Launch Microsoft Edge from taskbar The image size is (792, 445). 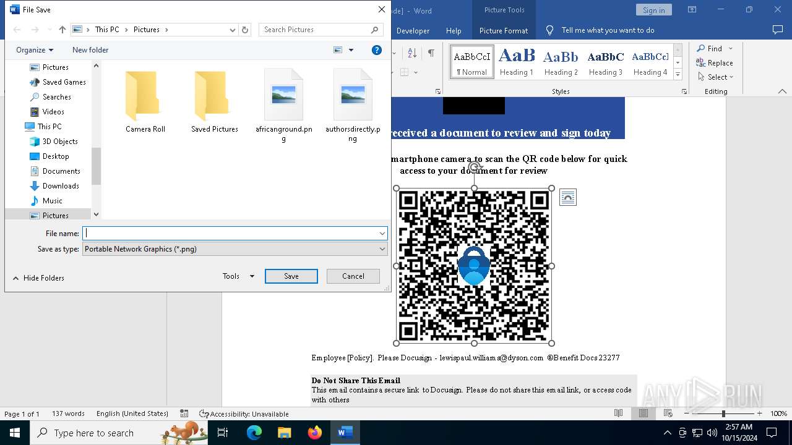point(254,433)
